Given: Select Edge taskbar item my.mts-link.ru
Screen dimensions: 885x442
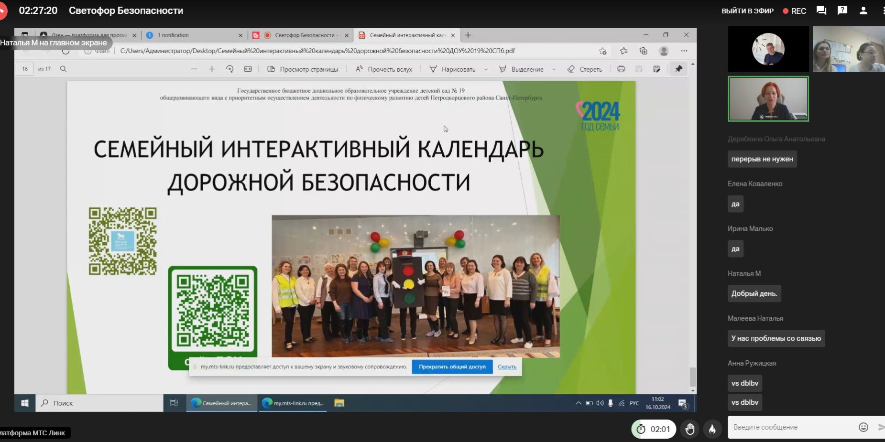Looking at the screenshot, I should click(293, 403).
